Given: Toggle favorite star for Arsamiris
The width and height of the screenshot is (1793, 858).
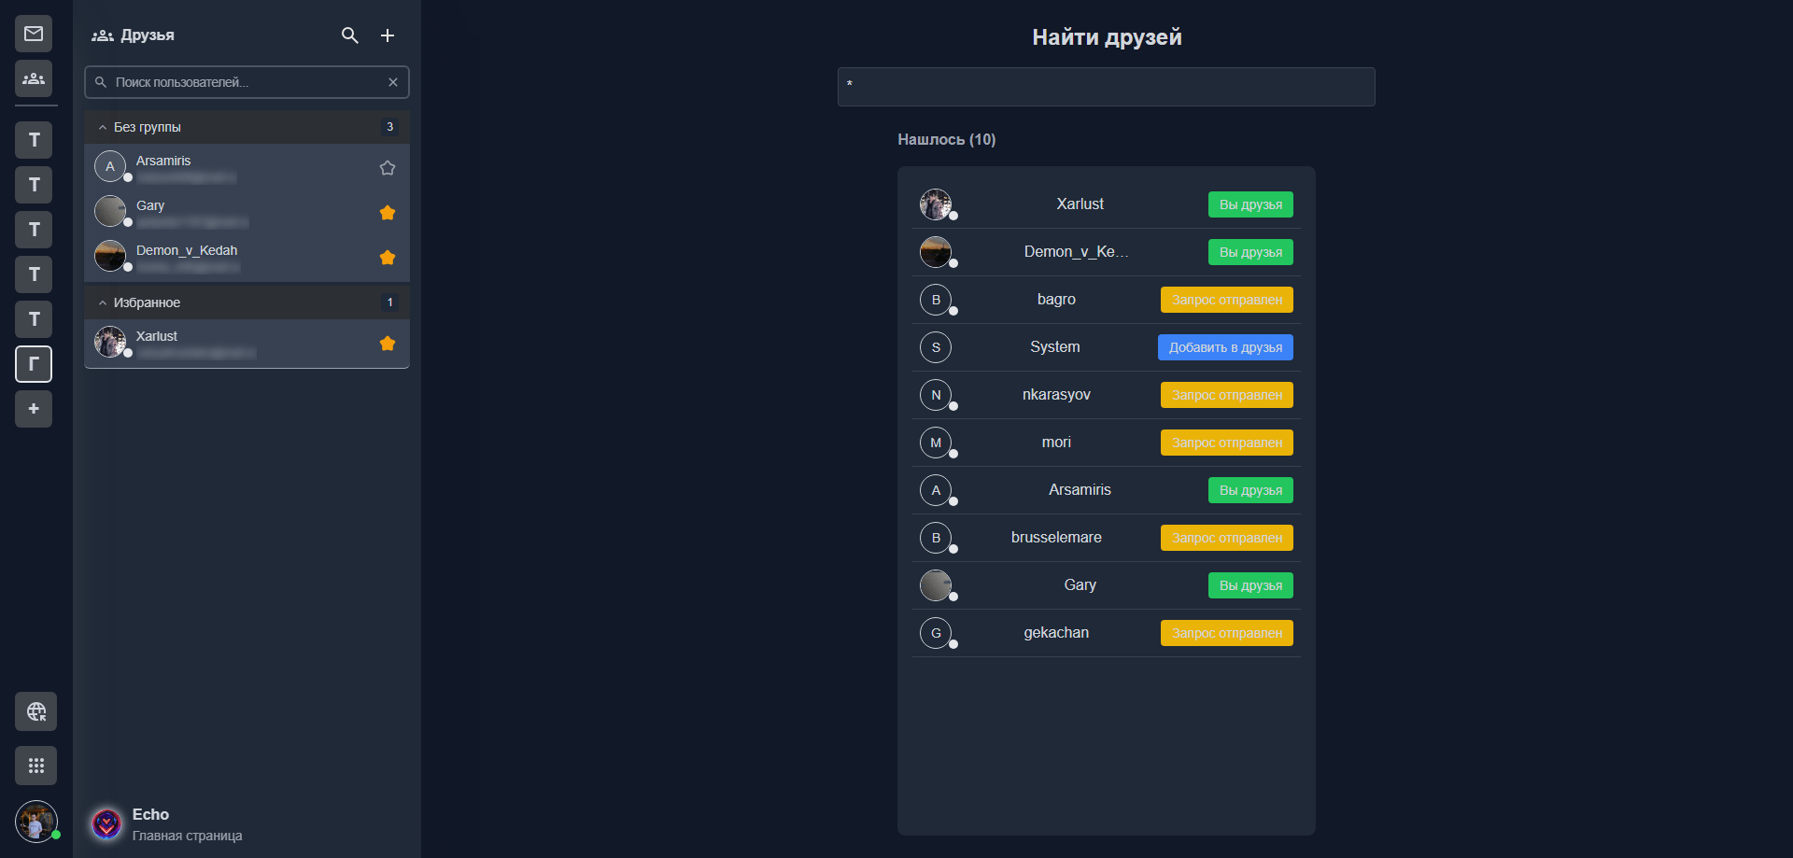Looking at the screenshot, I should click(388, 168).
